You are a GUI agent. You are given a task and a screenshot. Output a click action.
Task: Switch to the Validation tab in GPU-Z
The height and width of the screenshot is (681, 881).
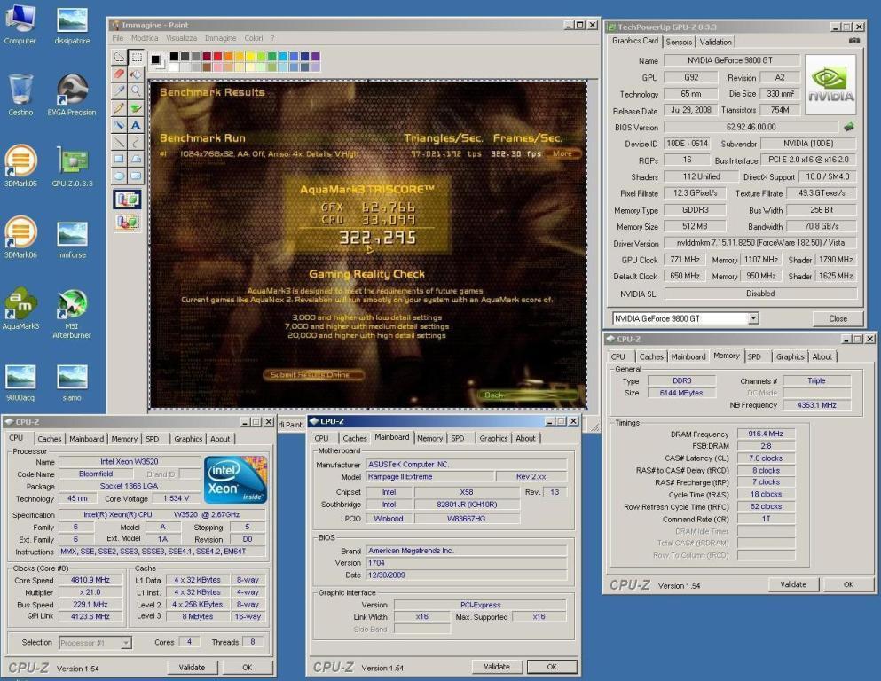point(715,42)
